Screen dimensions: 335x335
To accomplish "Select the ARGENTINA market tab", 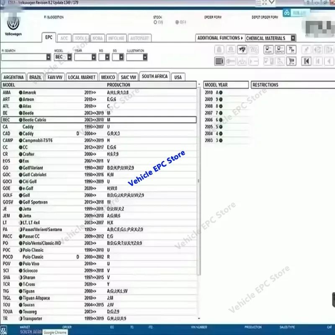I will [x=13, y=77].
